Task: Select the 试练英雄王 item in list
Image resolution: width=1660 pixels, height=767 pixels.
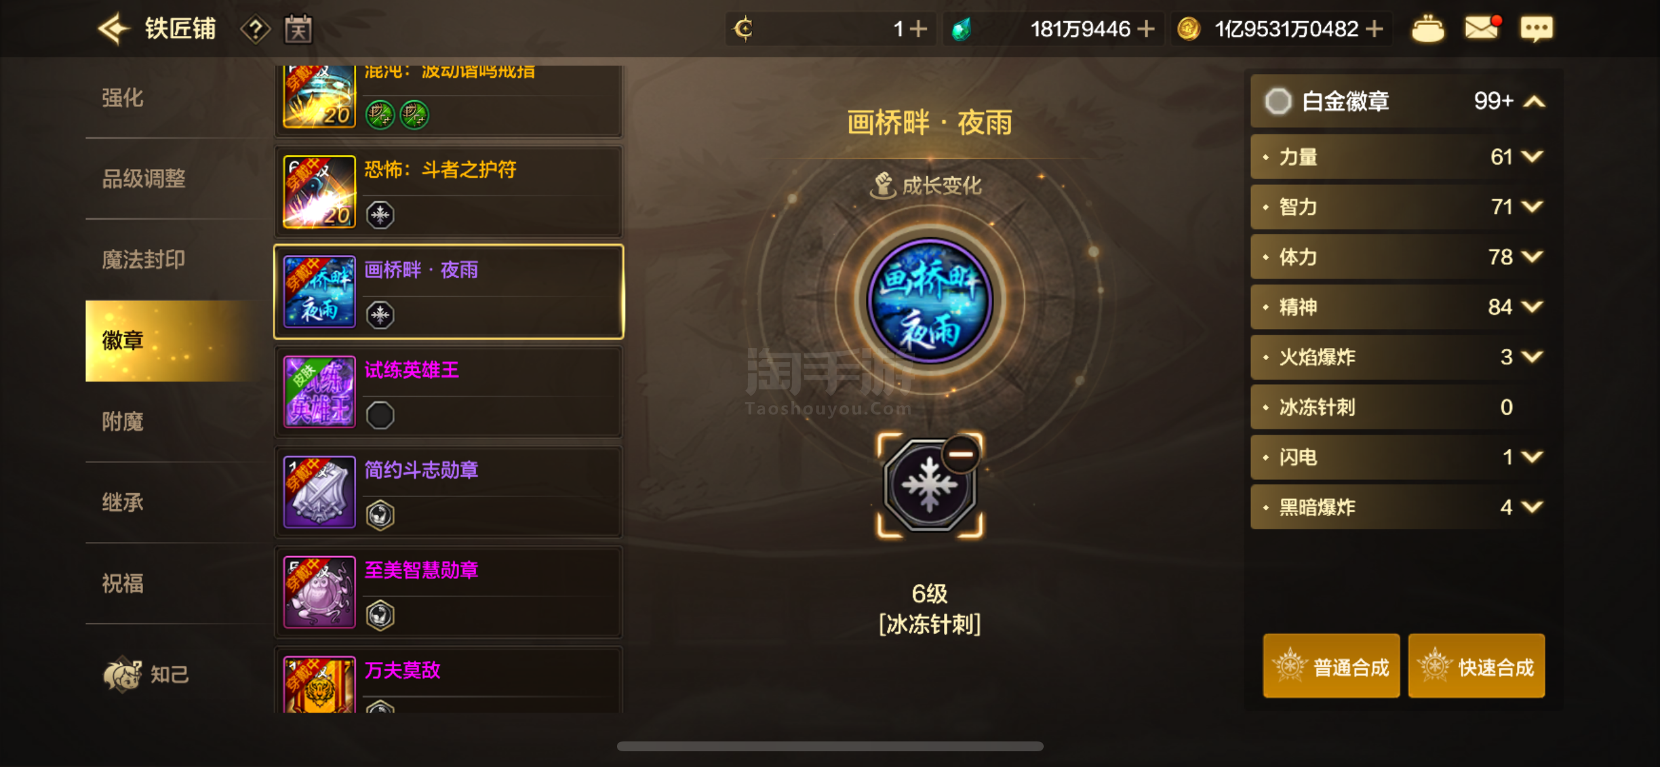Action: 448,392
